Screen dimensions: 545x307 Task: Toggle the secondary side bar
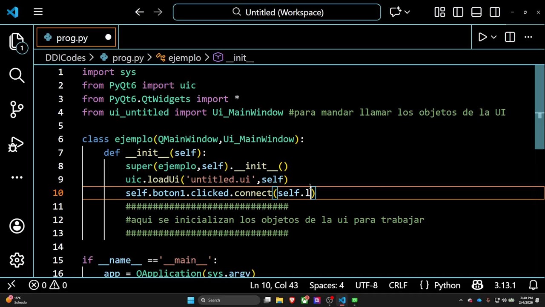[x=495, y=12]
